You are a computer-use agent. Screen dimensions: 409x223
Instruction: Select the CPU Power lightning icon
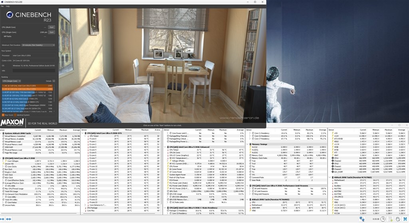168,166
